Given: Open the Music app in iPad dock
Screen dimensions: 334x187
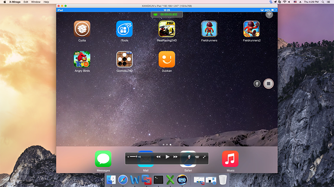Looking at the screenshot, I should [x=230, y=159].
